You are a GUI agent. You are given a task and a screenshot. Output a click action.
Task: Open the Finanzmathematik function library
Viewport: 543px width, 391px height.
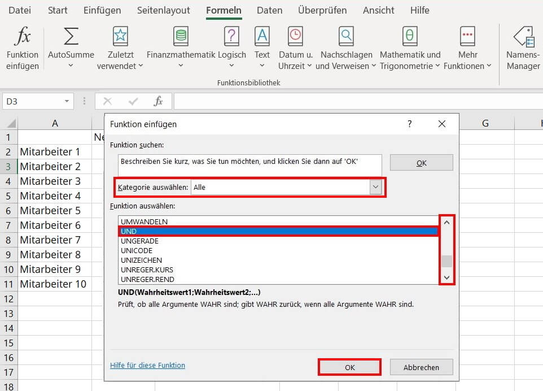coord(181,48)
